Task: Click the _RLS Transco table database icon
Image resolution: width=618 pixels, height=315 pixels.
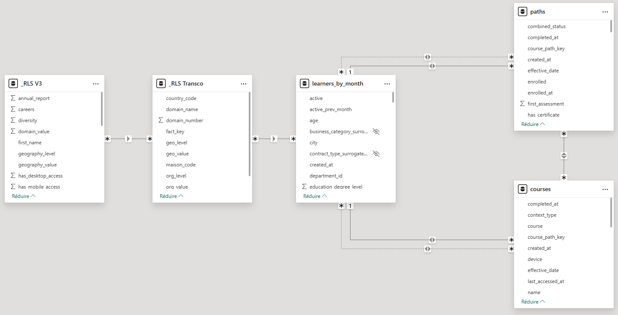Action: click(161, 83)
